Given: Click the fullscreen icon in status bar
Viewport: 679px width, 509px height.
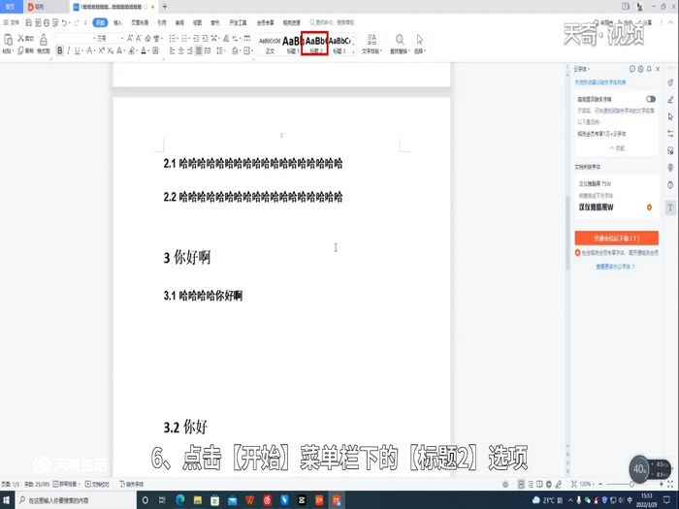Looking at the screenshot, I should (670, 484).
